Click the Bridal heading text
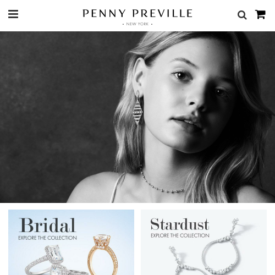The height and width of the screenshot is (275, 275). click(47, 226)
